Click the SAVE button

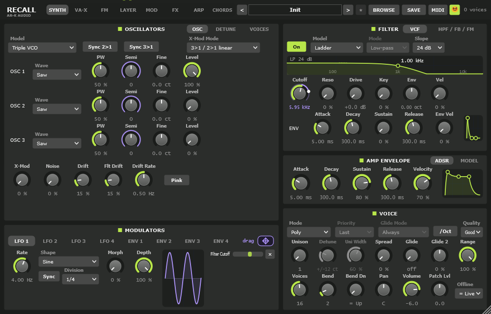point(413,10)
